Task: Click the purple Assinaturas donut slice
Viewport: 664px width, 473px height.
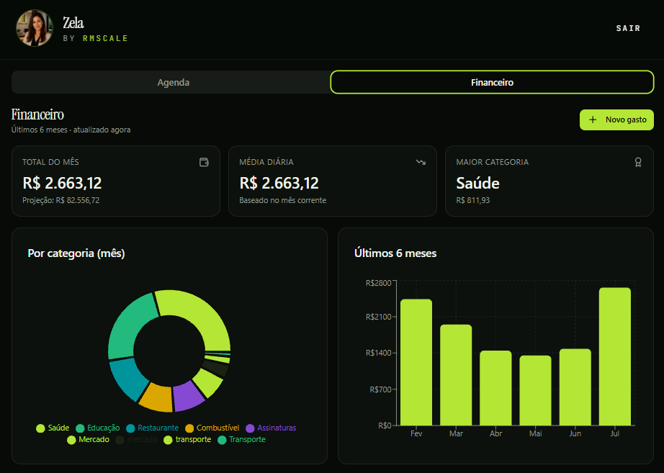Action: pos(189,396)
